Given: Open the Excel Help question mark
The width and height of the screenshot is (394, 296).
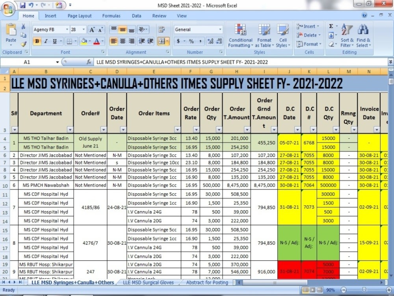Looking at the screenshot, I should (364, 15).
